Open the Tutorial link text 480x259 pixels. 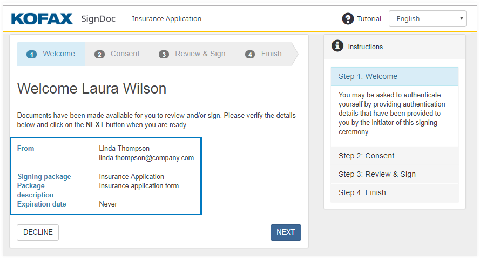click(x=369, y=18)
